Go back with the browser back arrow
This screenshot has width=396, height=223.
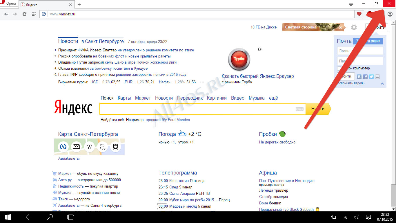(x=6, y=14)
